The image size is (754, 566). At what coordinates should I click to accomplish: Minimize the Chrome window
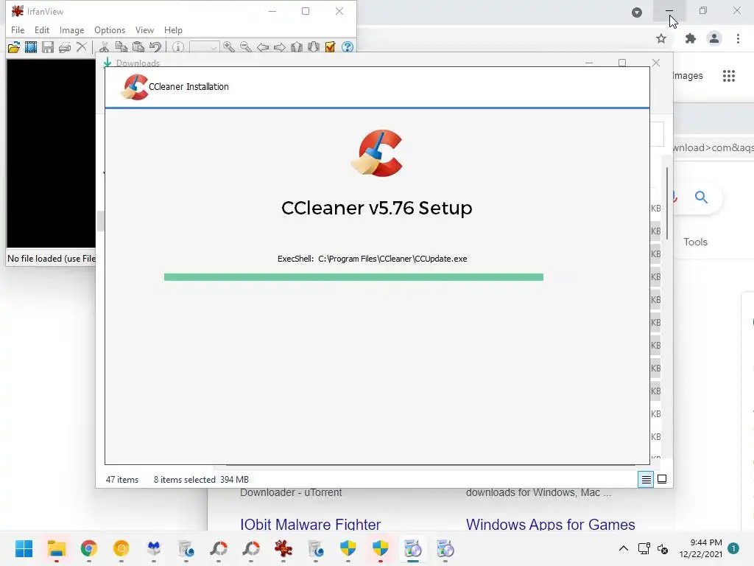click(x=669, y=11)
